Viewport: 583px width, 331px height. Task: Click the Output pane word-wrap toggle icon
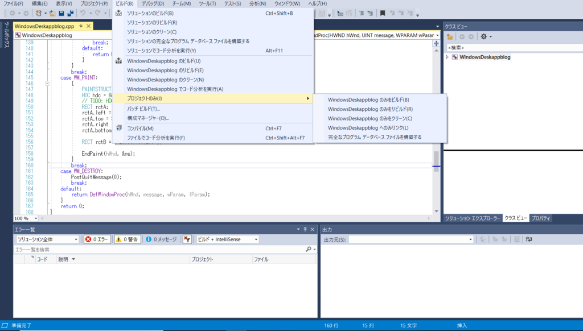coord(529,239)
